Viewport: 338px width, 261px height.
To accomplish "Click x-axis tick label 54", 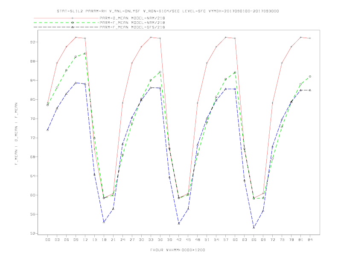I will click(x=216, y=240).
